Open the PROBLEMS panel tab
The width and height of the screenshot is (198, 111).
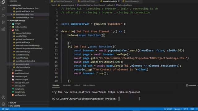tap(67, 85)
